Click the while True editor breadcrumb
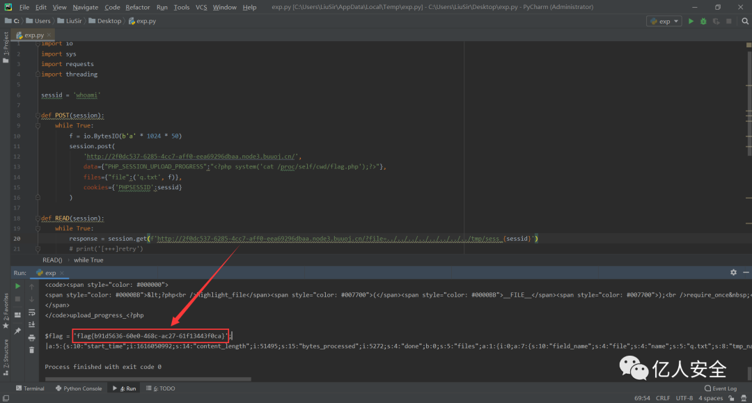Screen dimensions: 752x403 (88, 260)
